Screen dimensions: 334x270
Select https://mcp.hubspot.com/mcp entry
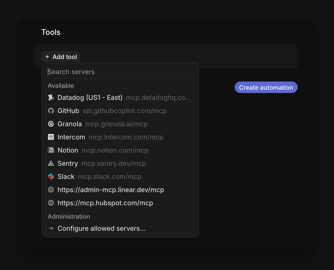(x=120, y=203)
